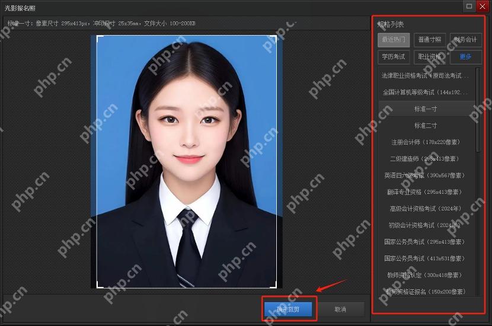This screenshot has width=492, height=326.
Task: Pick 注册会计师 (178x220像素) spec
Action: tap(426, 142)
